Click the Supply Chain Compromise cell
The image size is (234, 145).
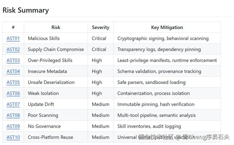(x=56, y=49)
